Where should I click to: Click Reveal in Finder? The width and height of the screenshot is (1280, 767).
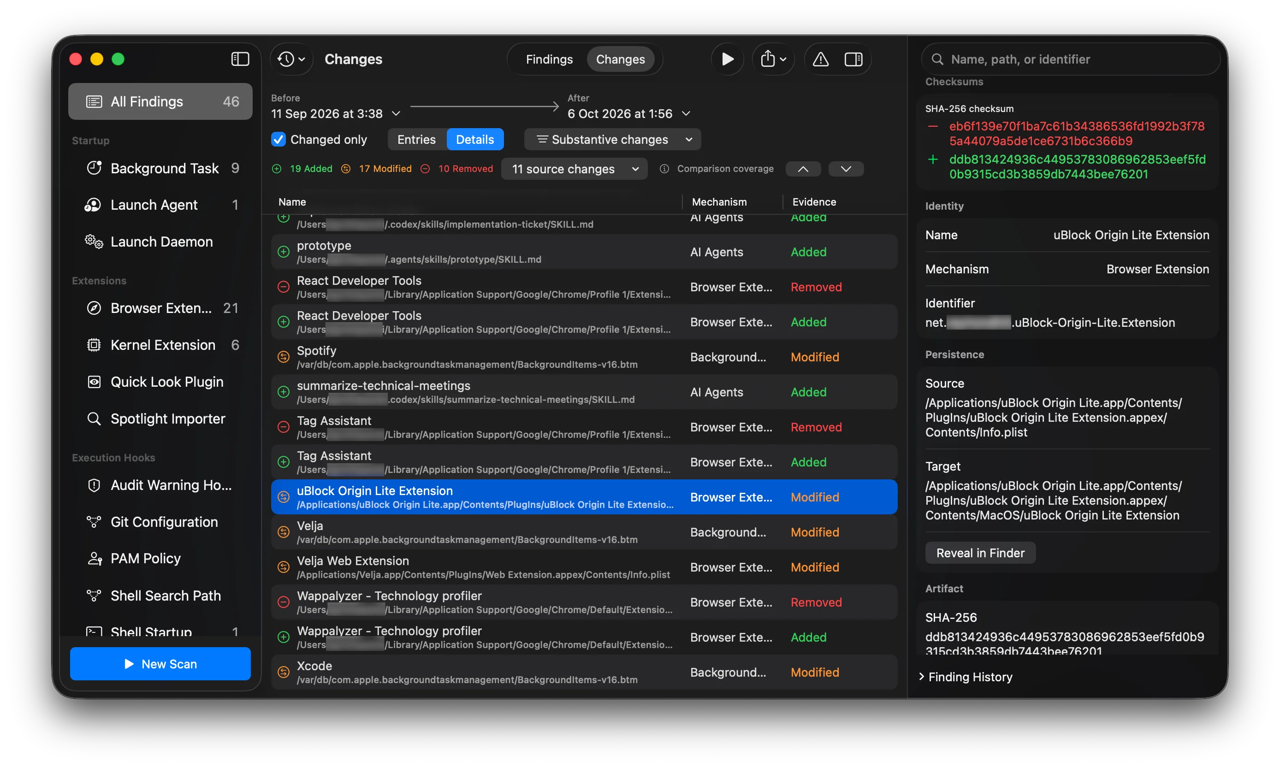click(980, 553)
